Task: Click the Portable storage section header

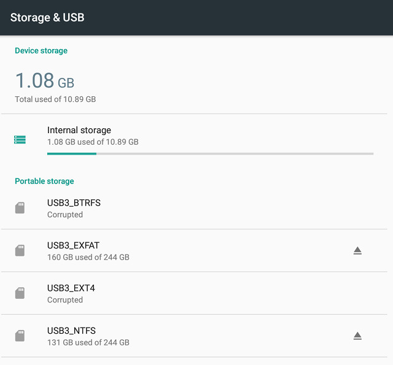Action: click(44, 181)
